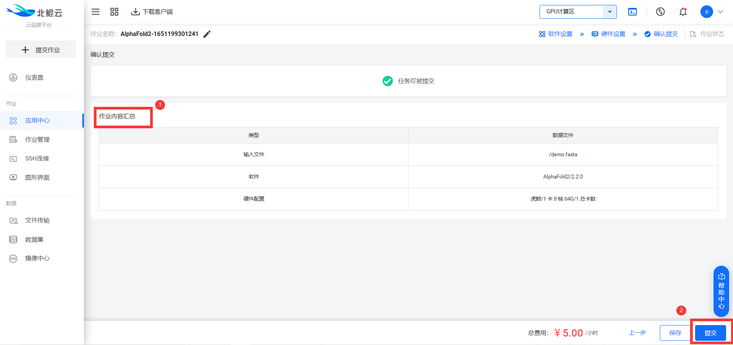
Task: Open 文件传输 in sidebar
Action: [x=41, y=221]
